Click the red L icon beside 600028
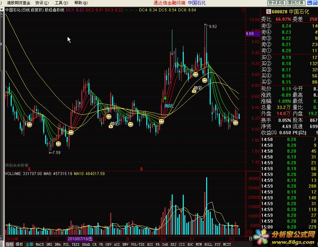 [x=269, y=12]
